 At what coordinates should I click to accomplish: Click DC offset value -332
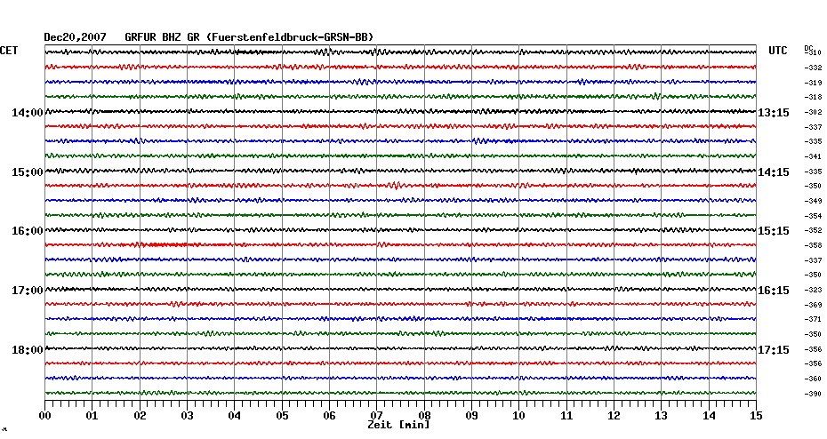(814, 68)
